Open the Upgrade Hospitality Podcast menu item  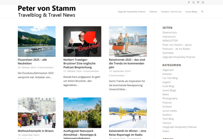pyautogui.click(x=132, y=11)
